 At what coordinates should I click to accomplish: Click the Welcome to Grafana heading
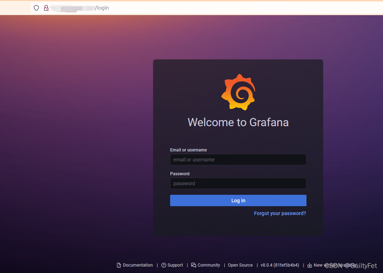click(238, 122)
